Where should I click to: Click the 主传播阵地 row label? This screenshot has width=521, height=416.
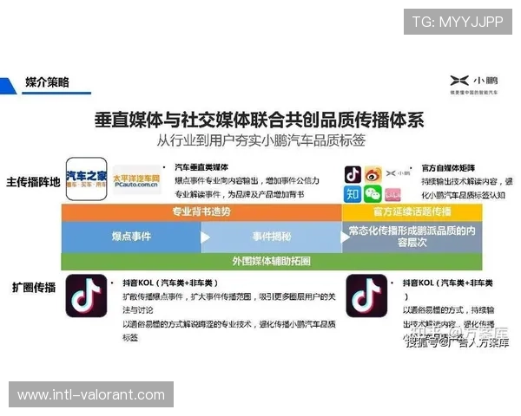[x=33, y=182]
